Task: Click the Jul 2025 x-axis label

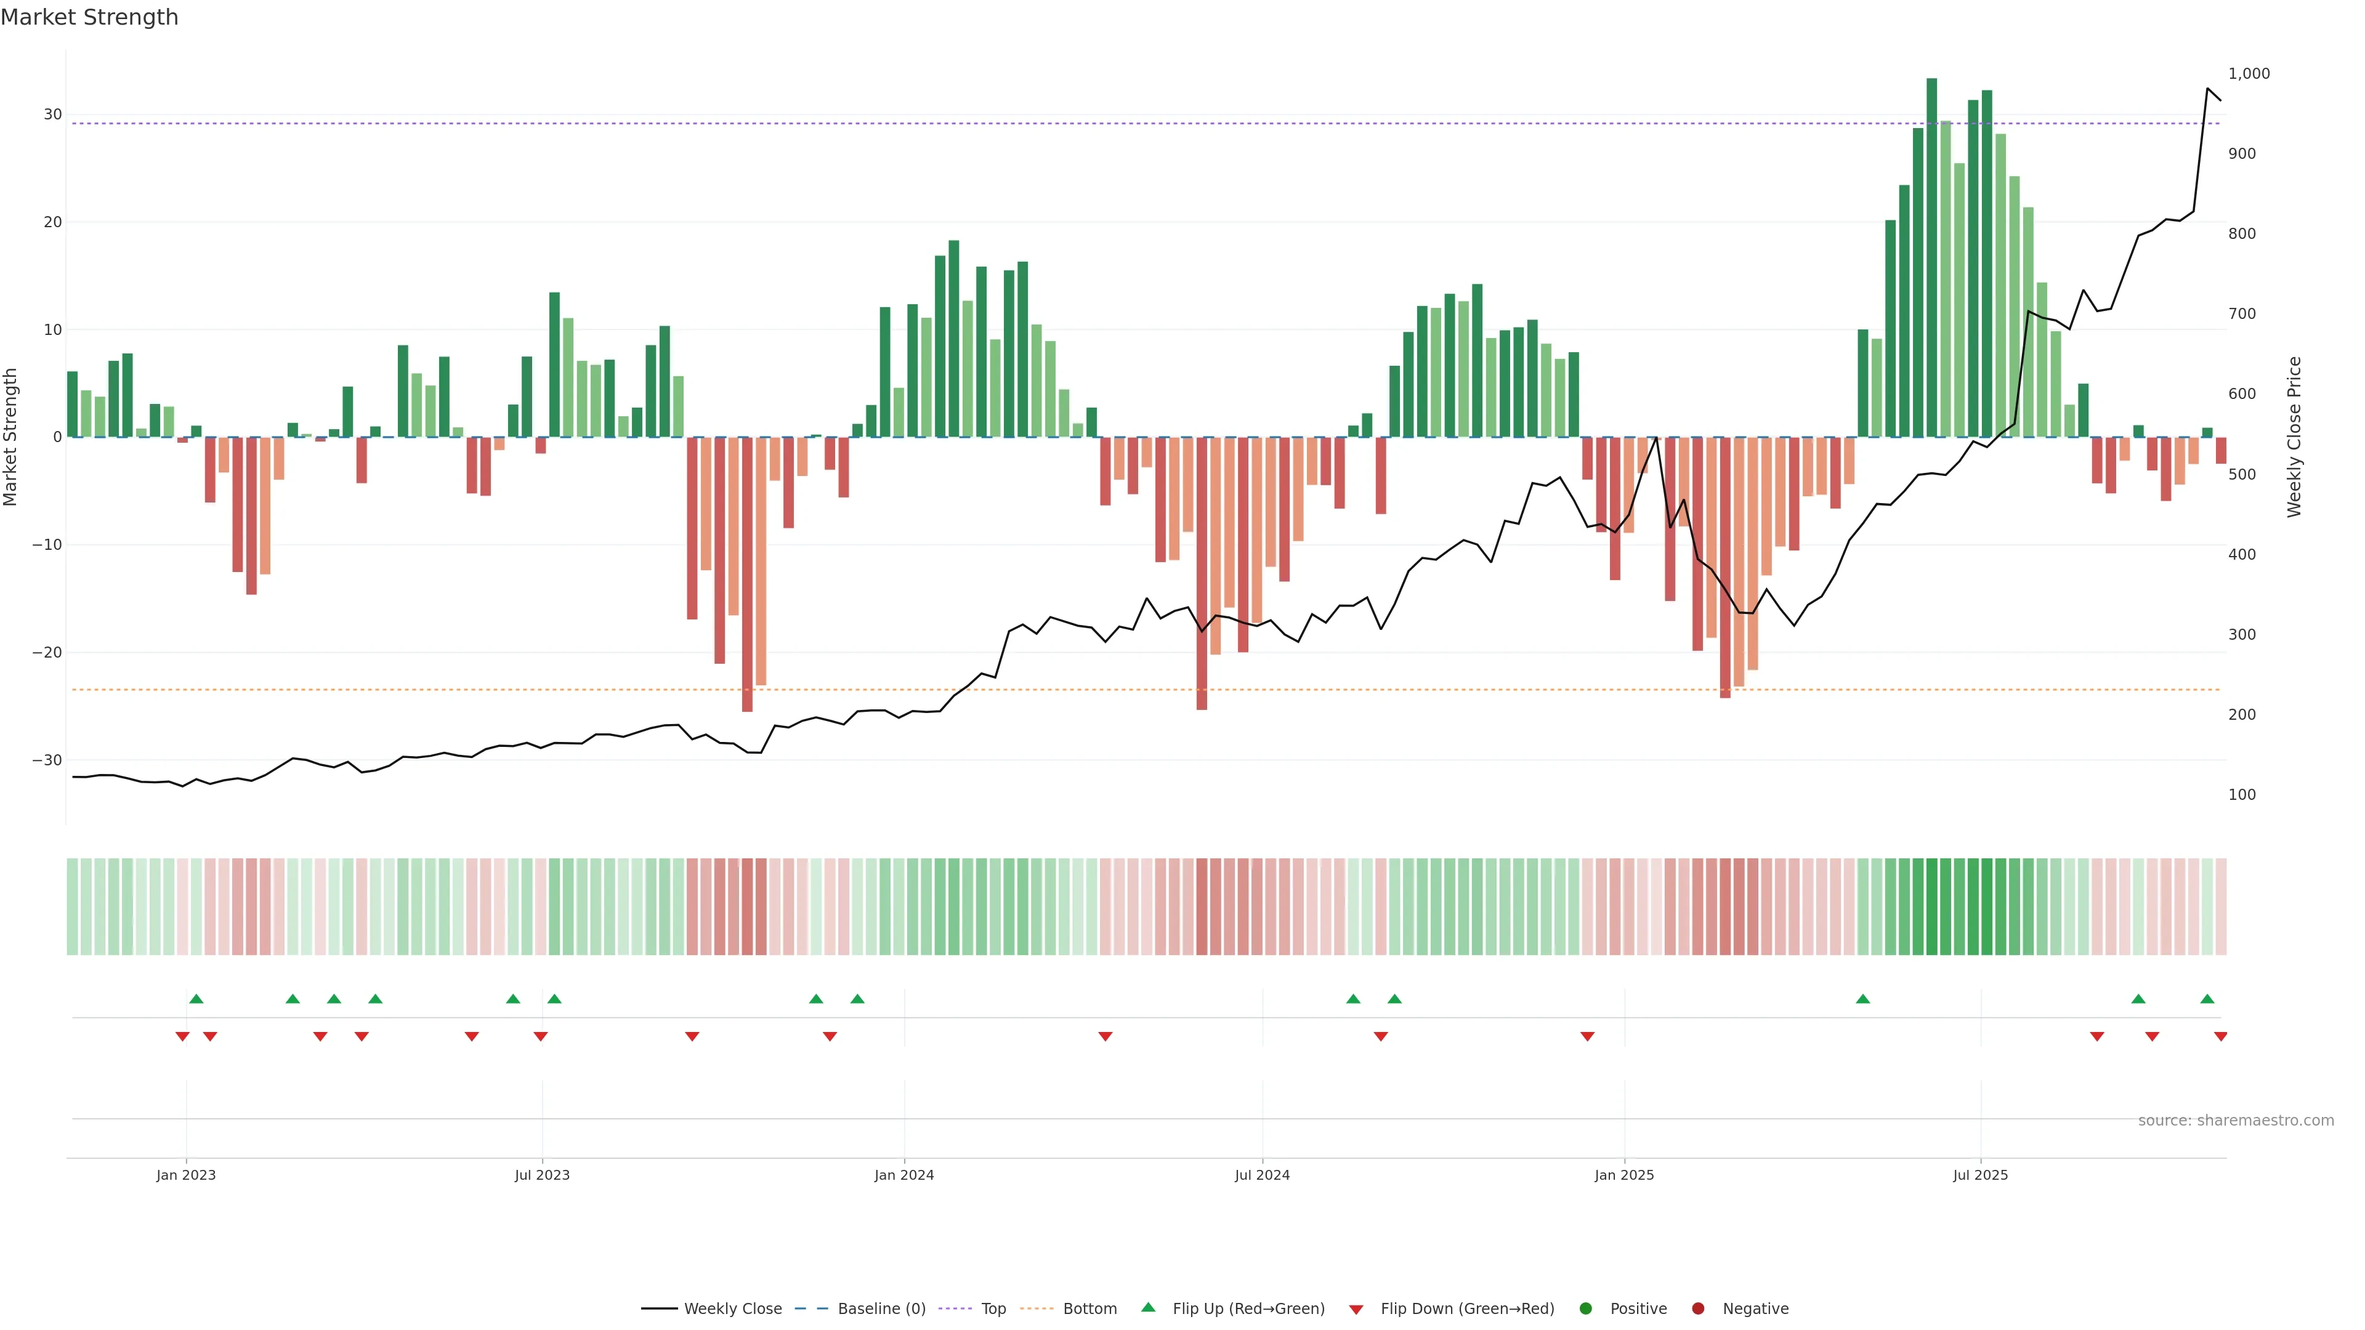Action: tap(1980, 1175)
